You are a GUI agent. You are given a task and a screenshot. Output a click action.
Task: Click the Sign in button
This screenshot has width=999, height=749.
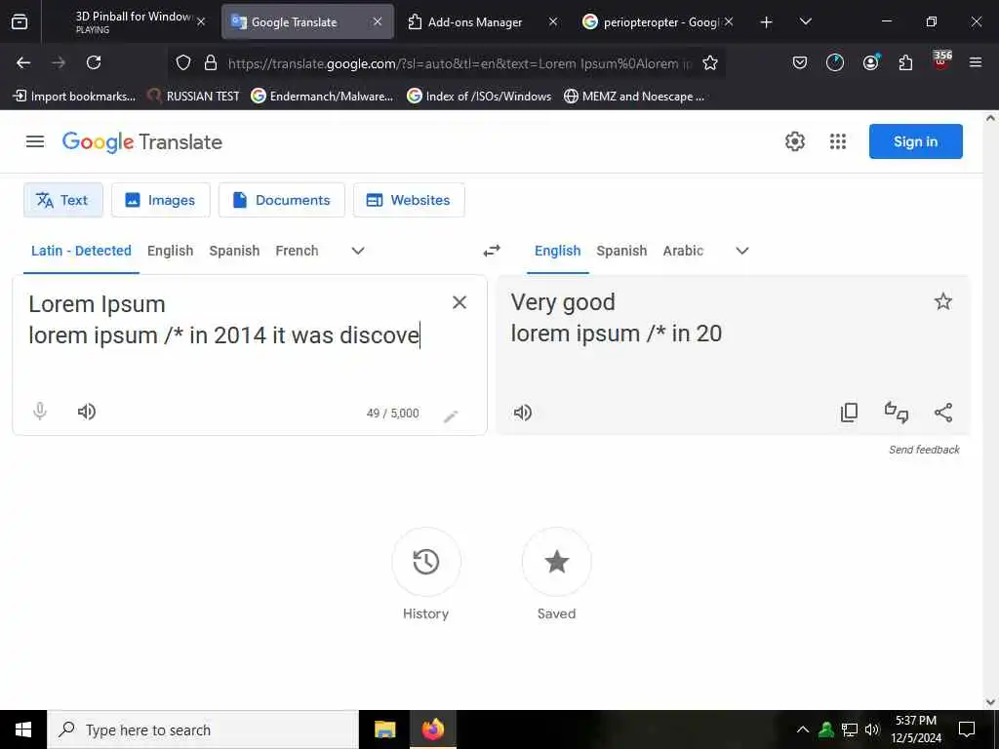pyautogui.click(x=915, y=141)
